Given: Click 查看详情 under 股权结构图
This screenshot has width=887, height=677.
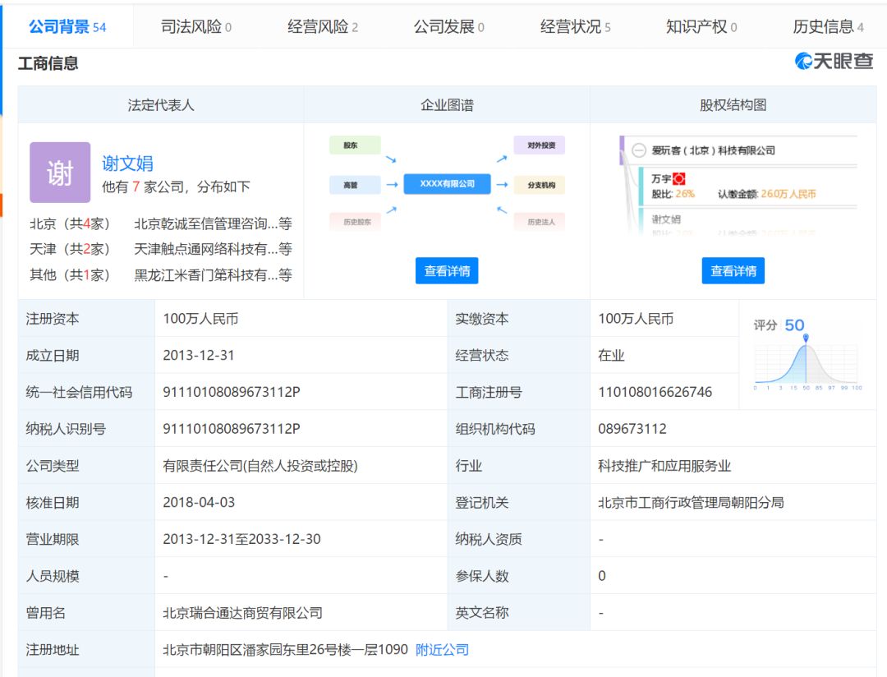Looking at the screenshot, I should tap(733, 271).
